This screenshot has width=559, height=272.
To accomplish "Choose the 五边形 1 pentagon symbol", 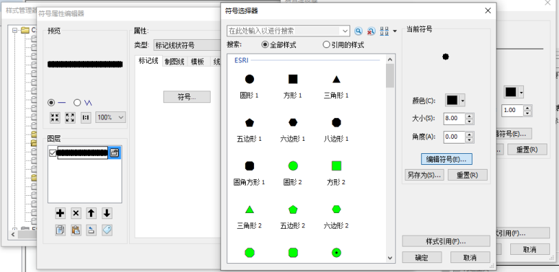I will 249,123.
